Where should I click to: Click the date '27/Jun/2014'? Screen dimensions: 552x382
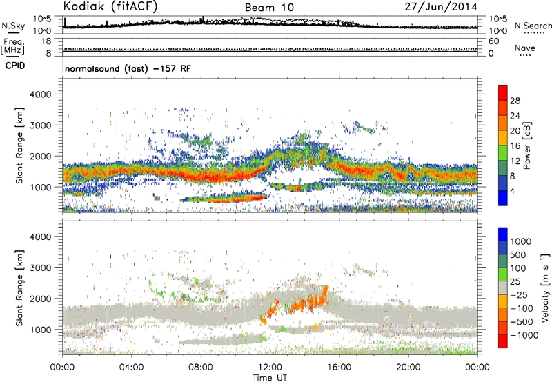(x=441, y=7)
